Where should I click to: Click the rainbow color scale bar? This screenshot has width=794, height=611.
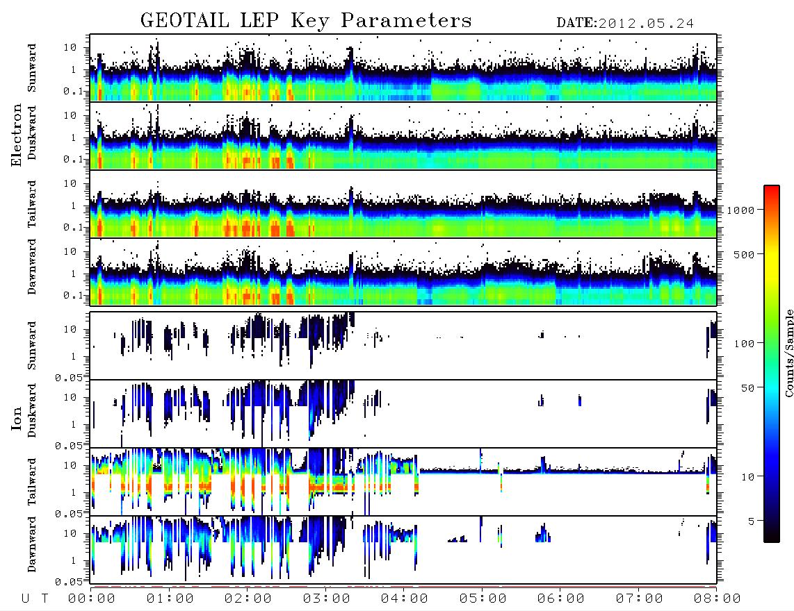772,364
